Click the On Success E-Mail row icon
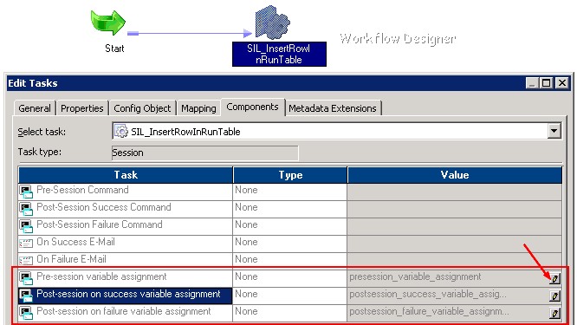 coord(26,243)
